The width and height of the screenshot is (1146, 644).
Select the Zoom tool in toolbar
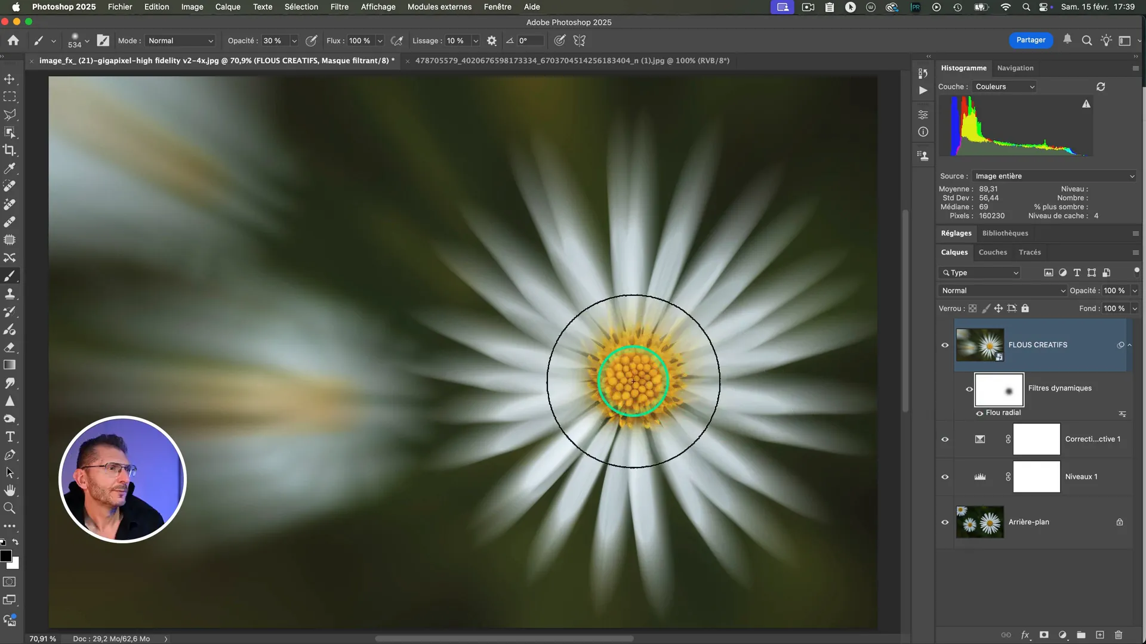pyautogui.click(x=10, y=509)
